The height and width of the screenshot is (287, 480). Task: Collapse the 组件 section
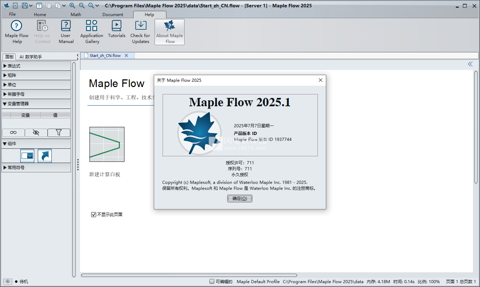pos(36,144)
